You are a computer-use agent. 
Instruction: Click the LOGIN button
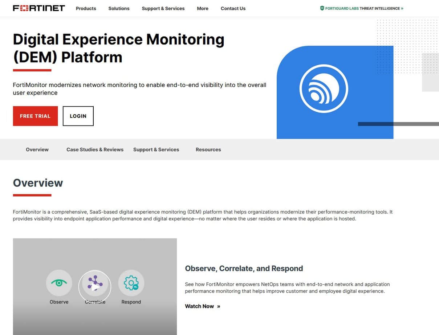click(x=78, y=116)
